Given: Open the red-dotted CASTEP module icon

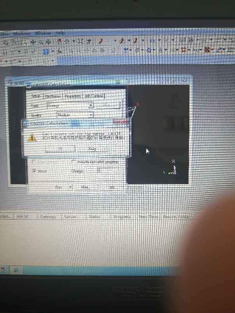Looking at the screenshot, I should pos(184,49).
